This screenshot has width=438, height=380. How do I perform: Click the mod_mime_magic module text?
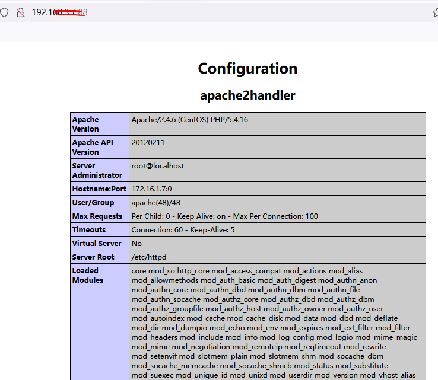(386, 337)
